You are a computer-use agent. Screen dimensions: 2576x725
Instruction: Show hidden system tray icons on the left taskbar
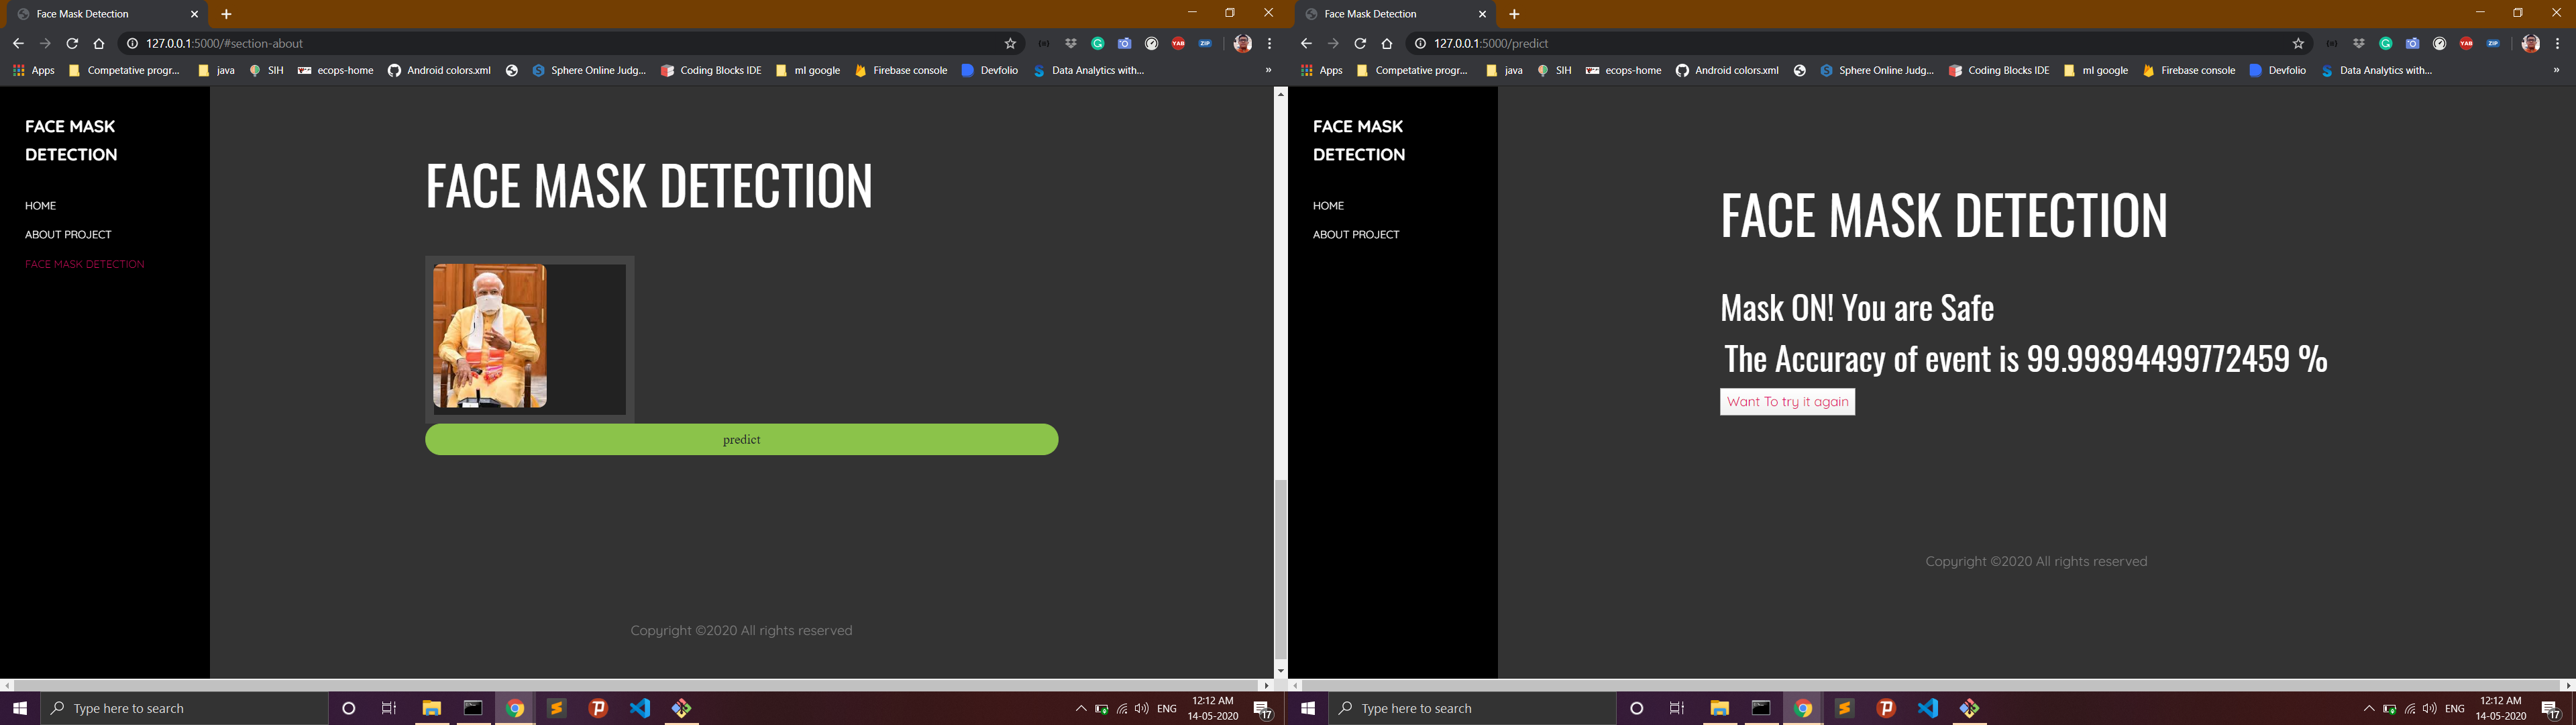[x=1080, y=708]
